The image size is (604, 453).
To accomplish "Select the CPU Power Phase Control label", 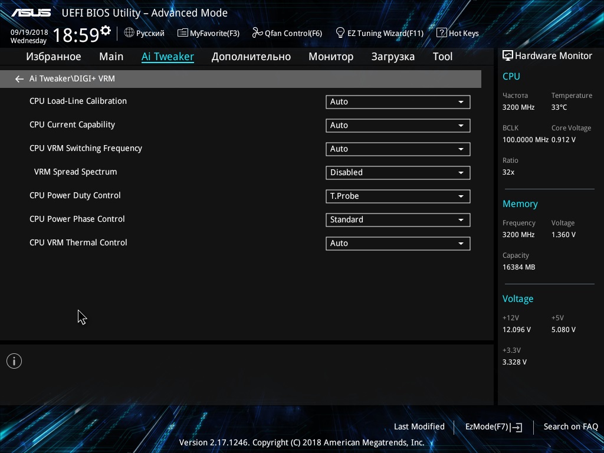I will (x=77, y=219).
